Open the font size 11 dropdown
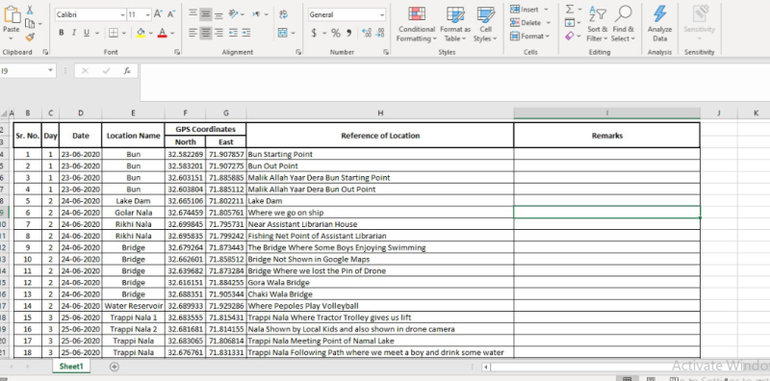Viewport: 770px width, 381px height. [148, 14]
